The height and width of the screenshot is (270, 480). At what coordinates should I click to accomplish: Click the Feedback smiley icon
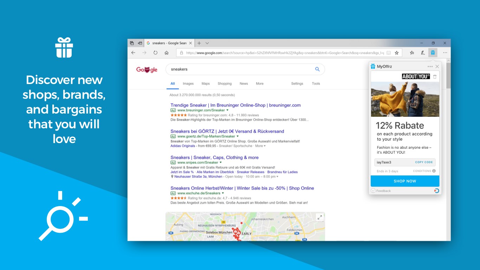373,191
